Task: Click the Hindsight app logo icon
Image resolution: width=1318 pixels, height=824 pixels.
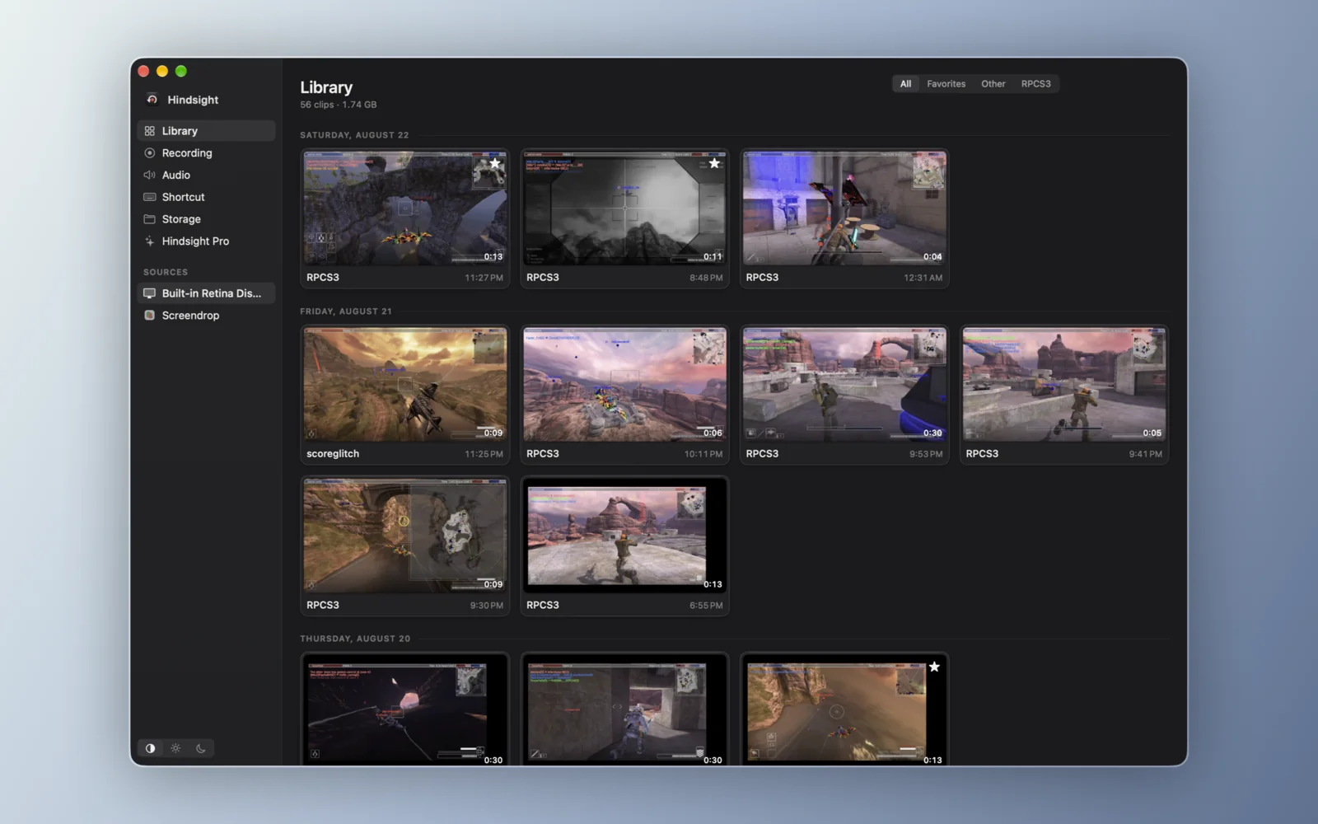Action: point(152,100)
